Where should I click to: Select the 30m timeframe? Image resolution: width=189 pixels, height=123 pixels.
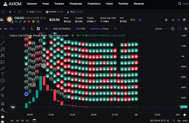click(12, 29)
